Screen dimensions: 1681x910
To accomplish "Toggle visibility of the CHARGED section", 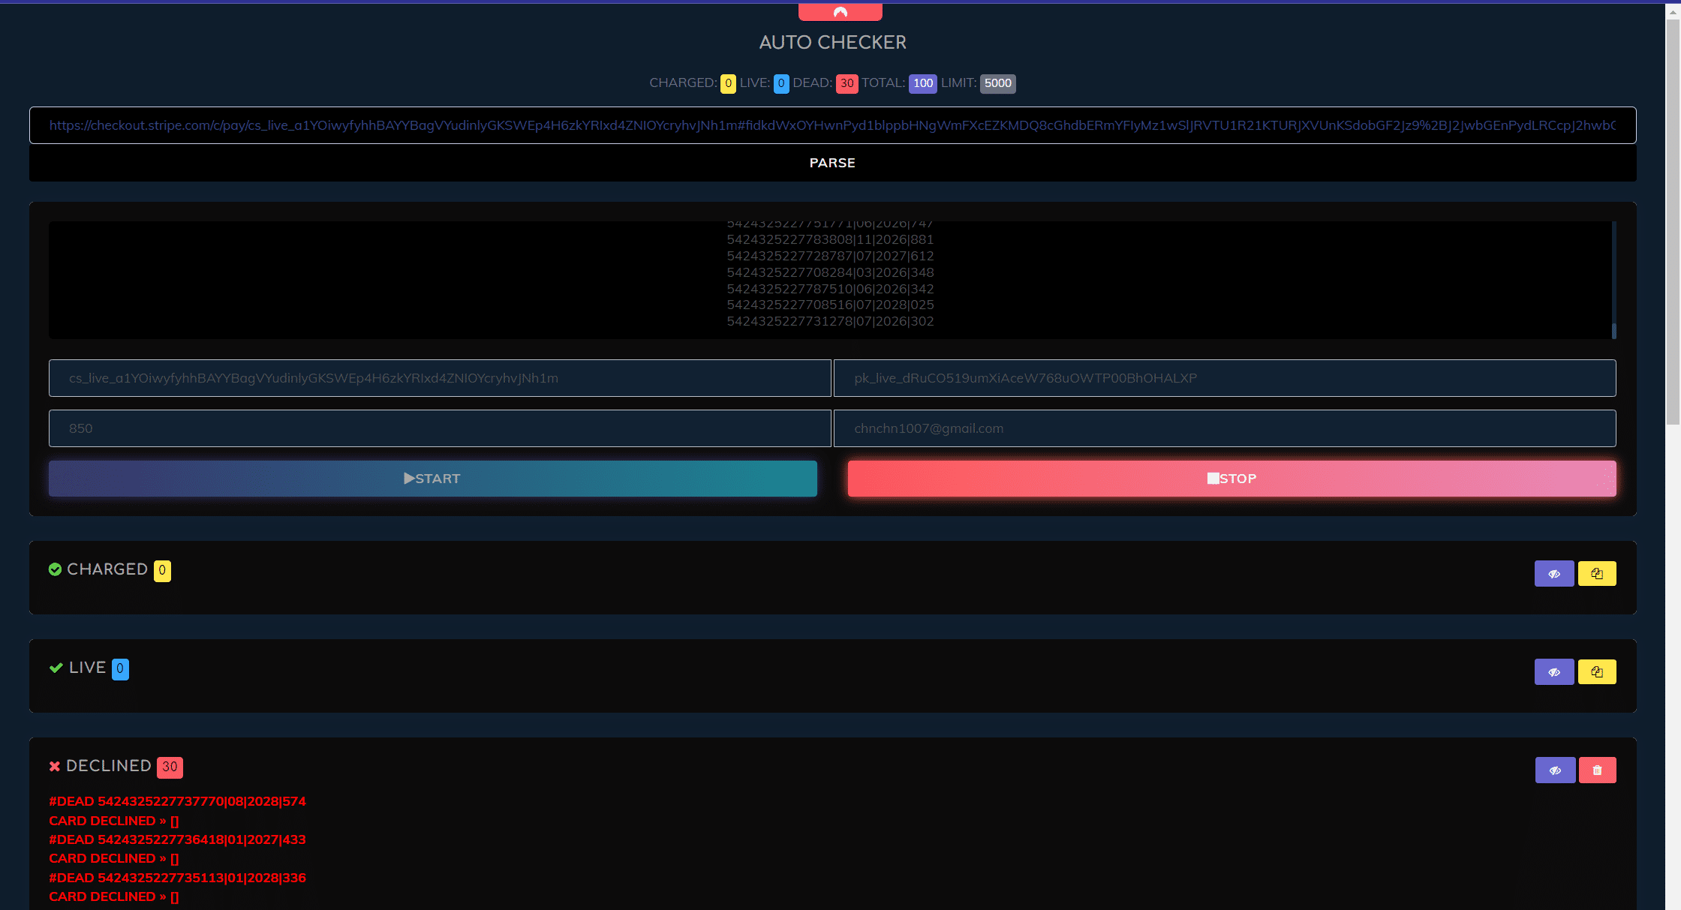I will tap(1553, 574).
